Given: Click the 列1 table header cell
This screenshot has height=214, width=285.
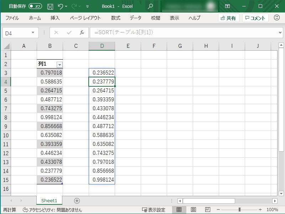Looking at the screenshot, I should click(x=50, y=64).
